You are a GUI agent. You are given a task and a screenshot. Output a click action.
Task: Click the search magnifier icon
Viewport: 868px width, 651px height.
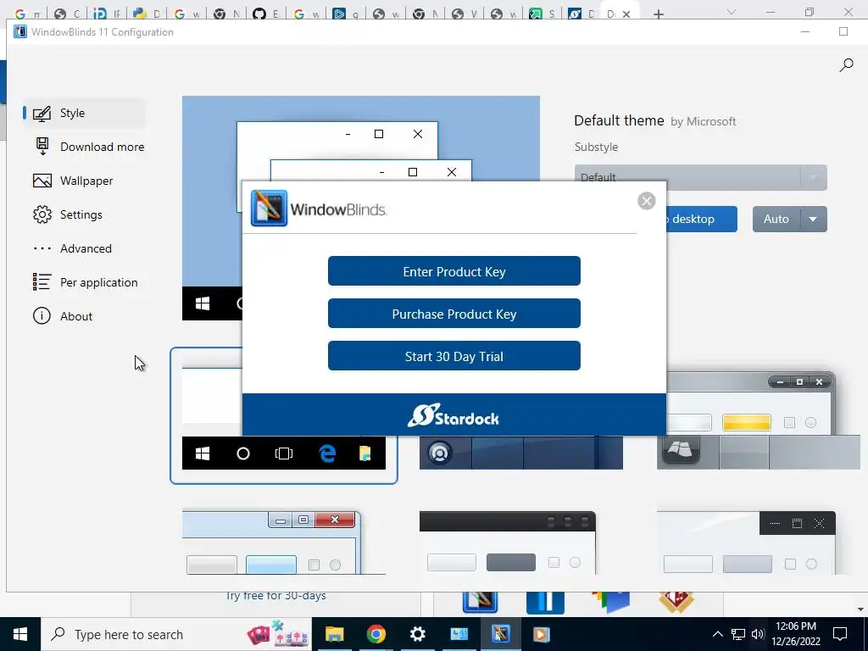846,65
